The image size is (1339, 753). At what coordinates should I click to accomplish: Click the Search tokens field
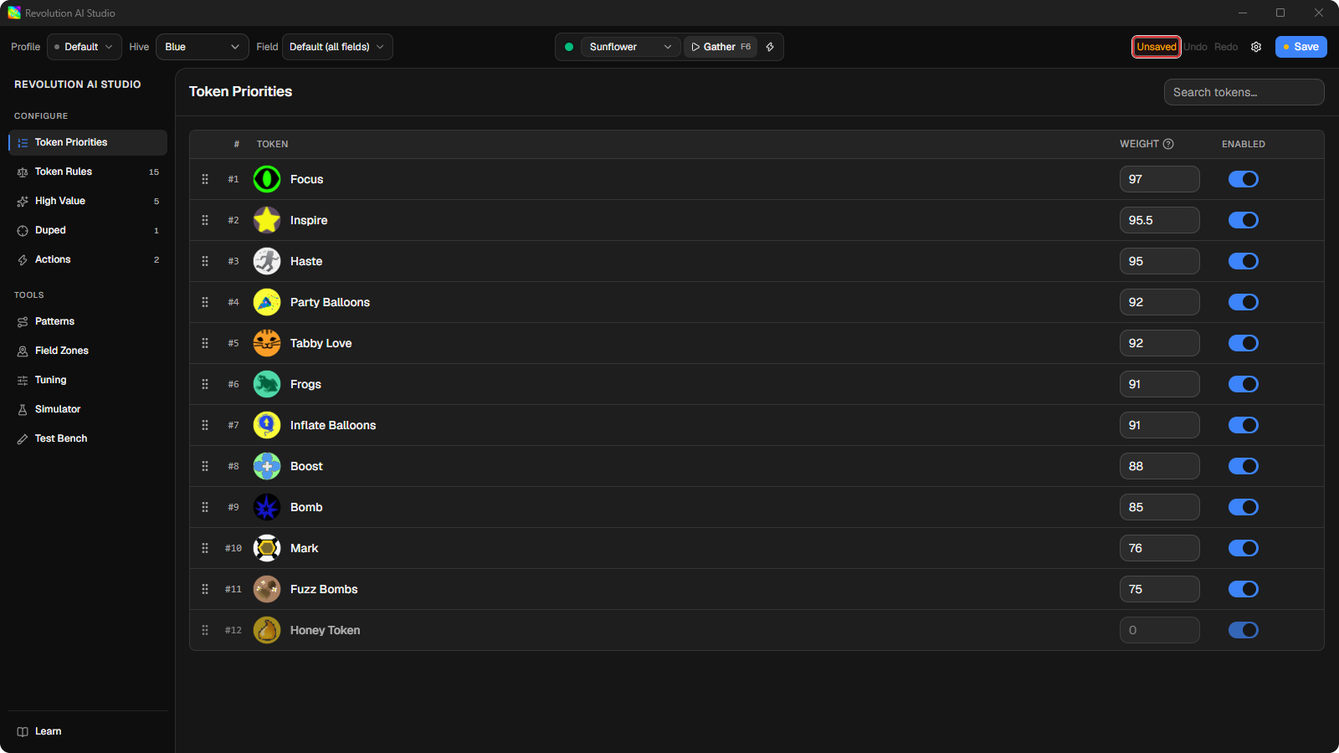(x=1244, y=92)
